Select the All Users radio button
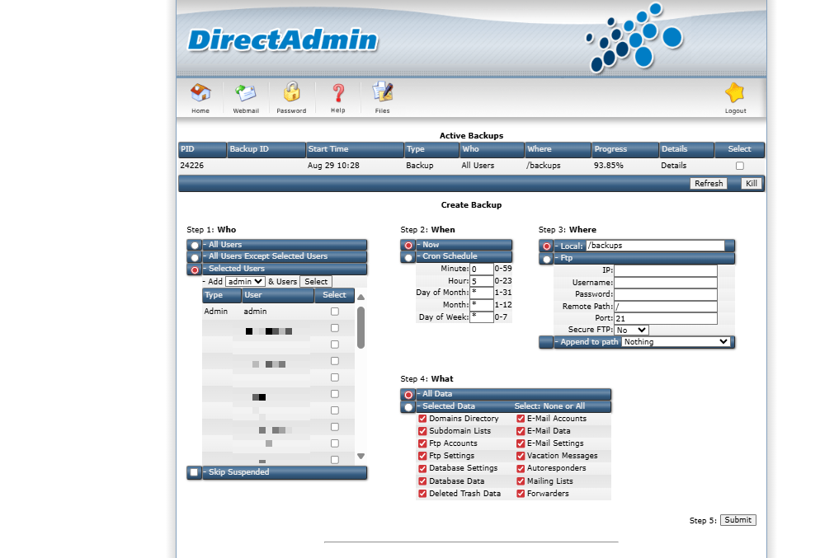 (195, 246)
